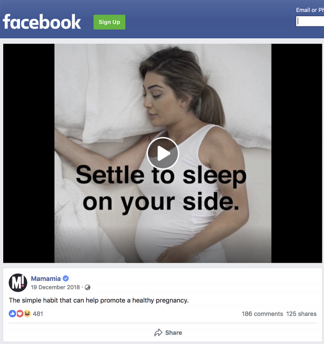Click the Like reaction icon
Image resolution: width=324 pixels, height=344 pixels.
pos(12,314)
